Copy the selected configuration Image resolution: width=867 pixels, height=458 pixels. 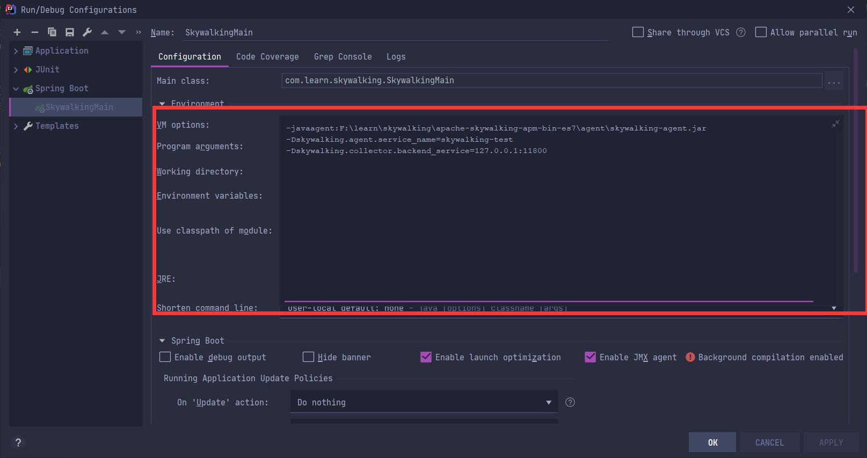pyautogui.click(x=52, y=32)
